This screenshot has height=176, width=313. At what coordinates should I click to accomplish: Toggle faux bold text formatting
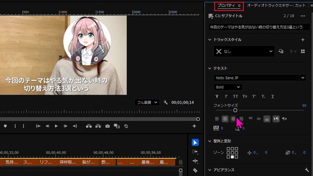(217, 96)
